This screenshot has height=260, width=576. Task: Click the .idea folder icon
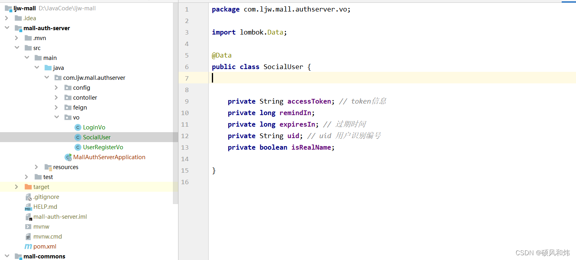(x=18, y=18)
